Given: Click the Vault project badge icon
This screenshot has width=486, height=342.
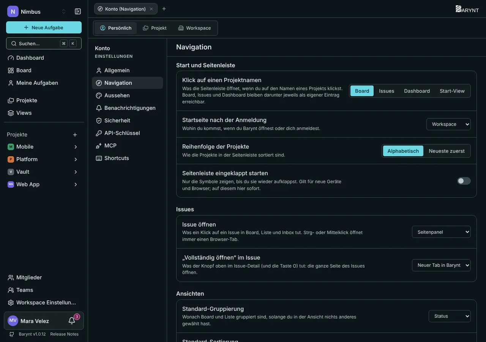Looking at the screenshot, I should [x=11, y=172].
